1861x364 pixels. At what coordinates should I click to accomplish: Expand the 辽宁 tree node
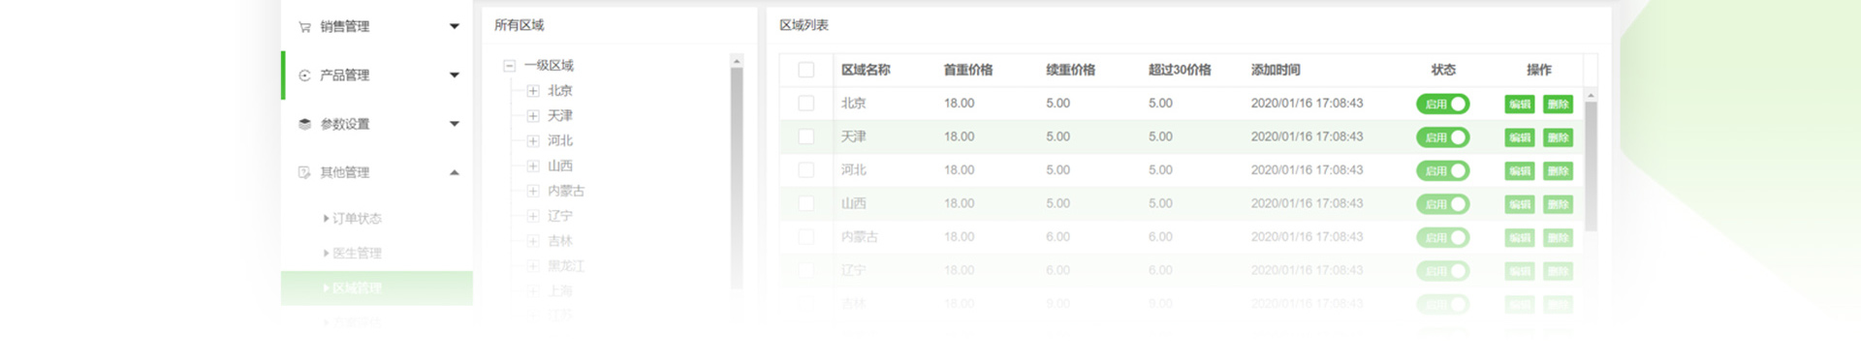[x=533, y=217]
